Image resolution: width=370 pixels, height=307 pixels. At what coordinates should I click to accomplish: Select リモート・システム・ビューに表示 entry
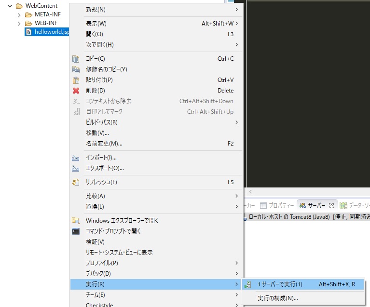click(x=157, y=252)
